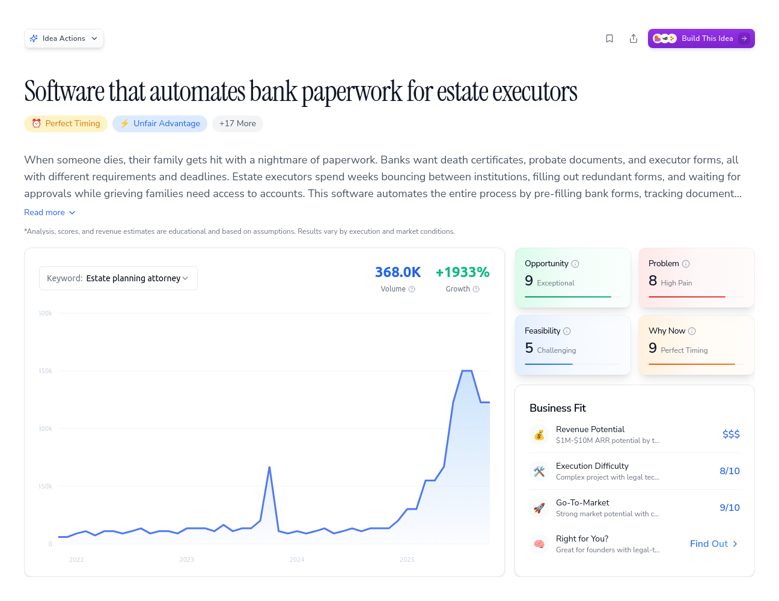Open the share options

pyautogui.click(x=634, y=38)
